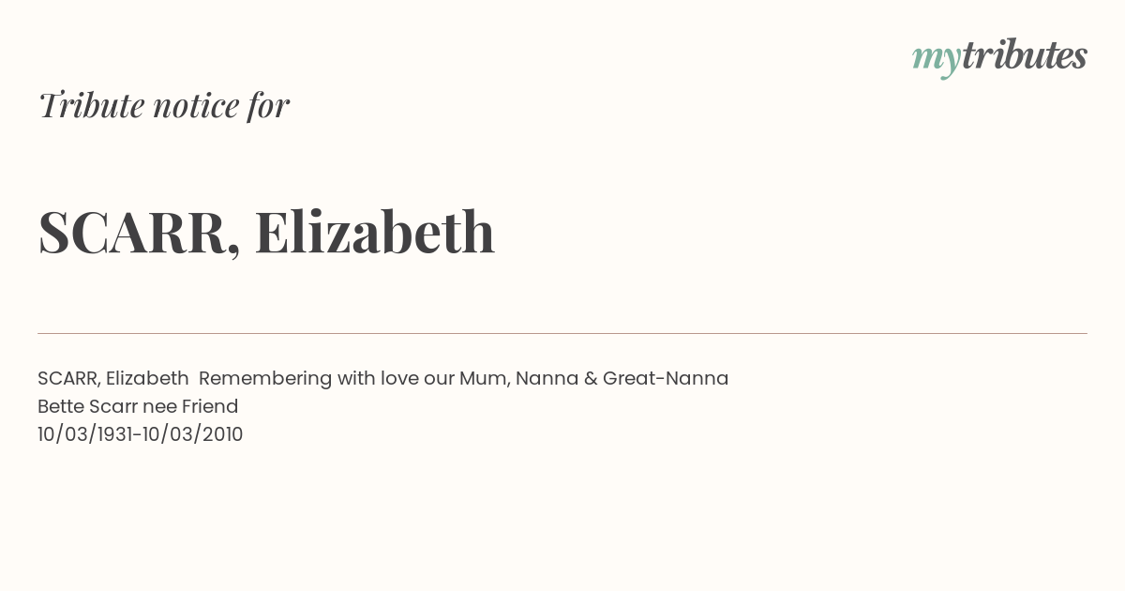Screen dimensions: 1125x591
Task: Select the "Bette Scarr nee Friend" line
Action: point(138,406)
